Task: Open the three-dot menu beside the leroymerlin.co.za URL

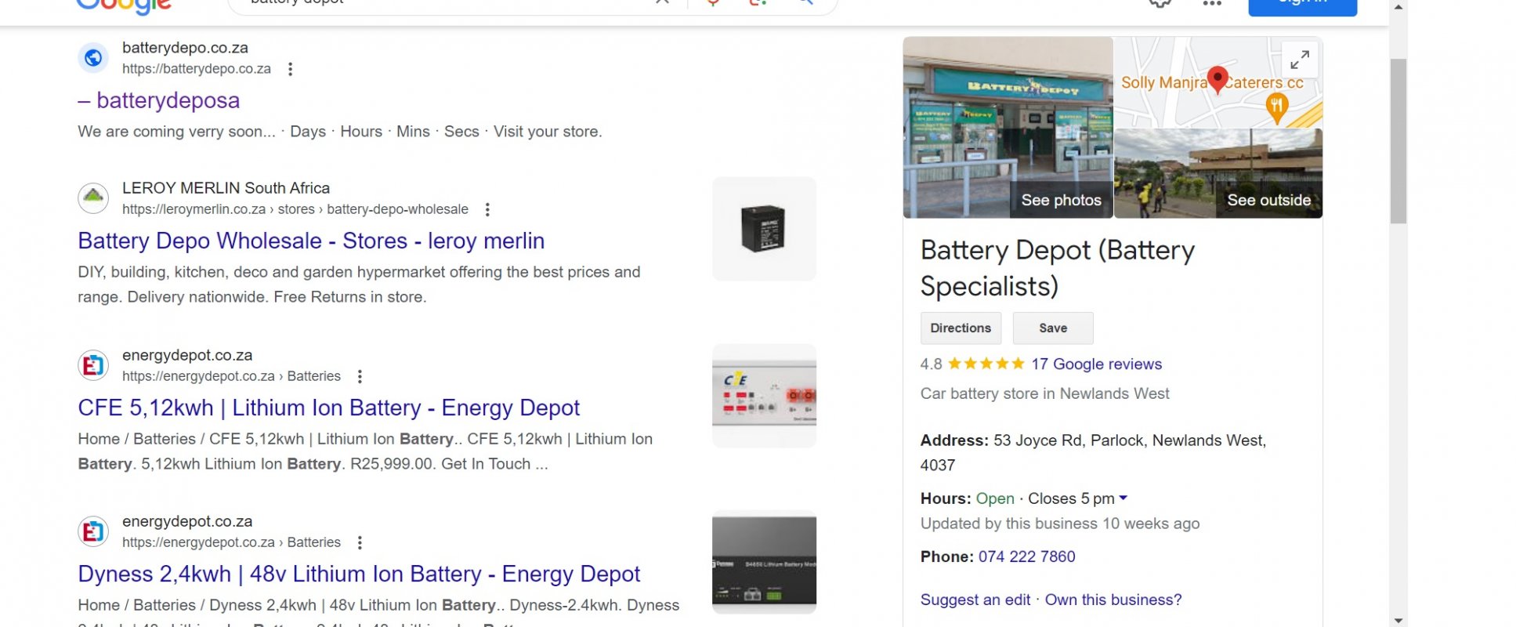Action: pyautogui.click(x=487, y=209)
